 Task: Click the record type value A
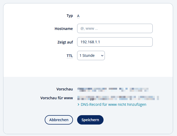(78, 16)
